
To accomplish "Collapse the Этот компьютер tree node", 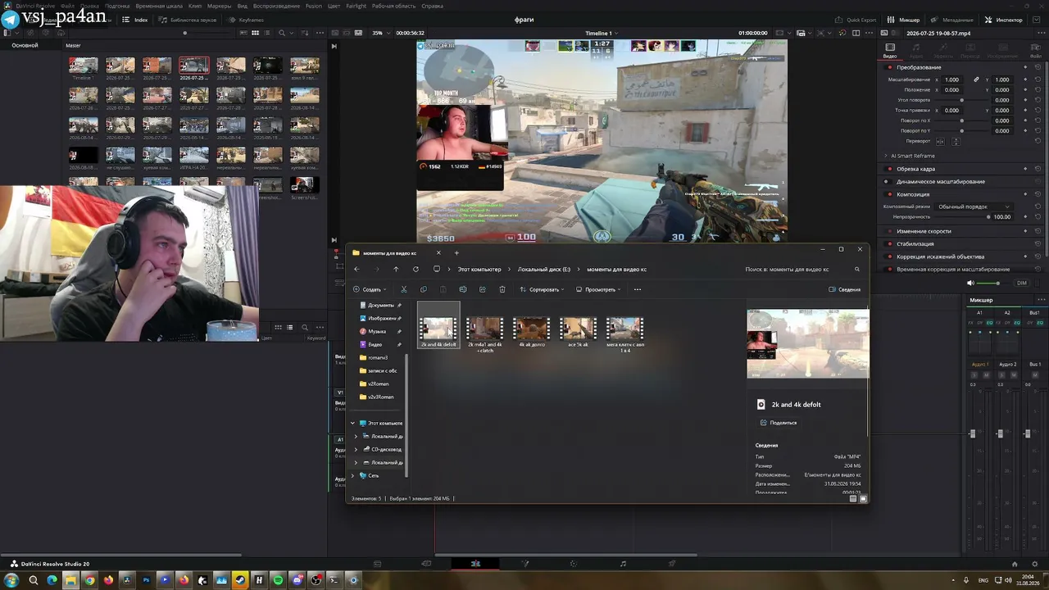I will [x=353, y=423].
